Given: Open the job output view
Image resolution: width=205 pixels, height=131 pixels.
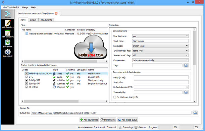Looking at the screenshot, I should pos(8,53).
